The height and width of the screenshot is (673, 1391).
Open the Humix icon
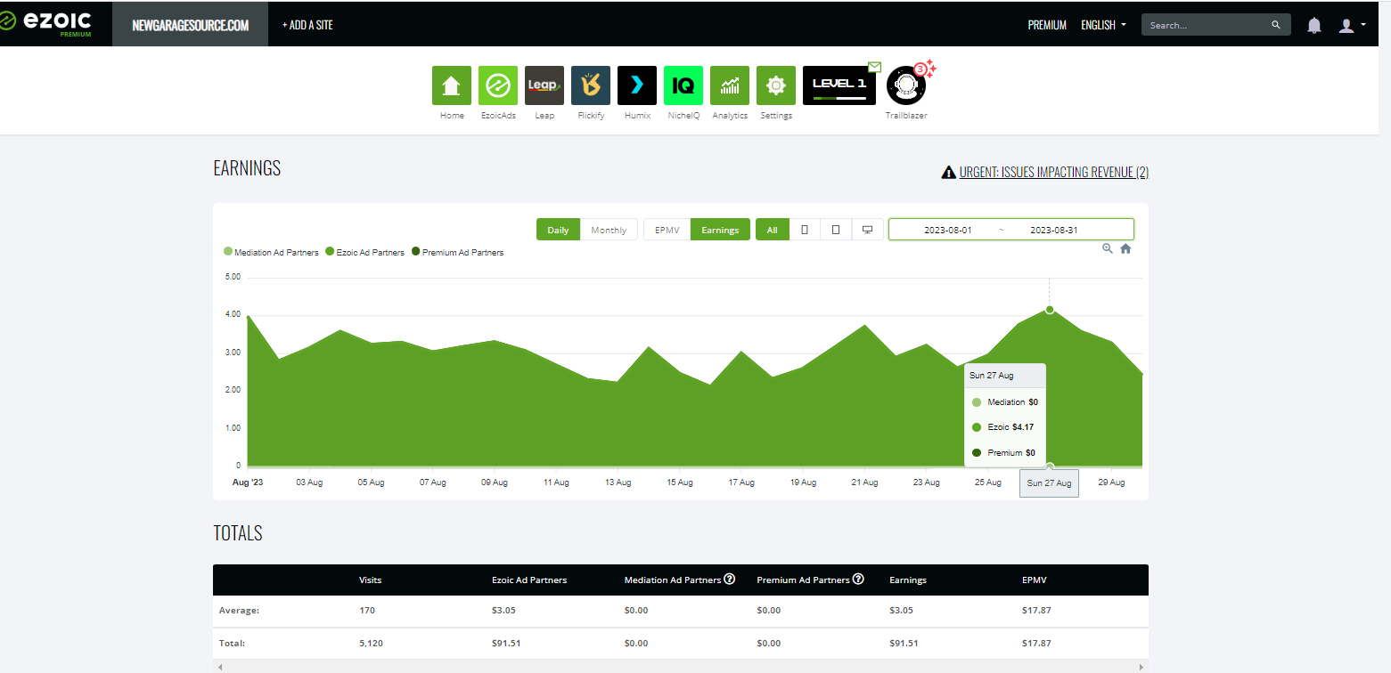637,85
